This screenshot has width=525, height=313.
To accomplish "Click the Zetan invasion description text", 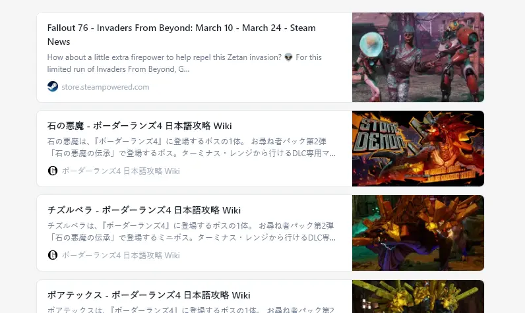I will click(x=185, y=63).
